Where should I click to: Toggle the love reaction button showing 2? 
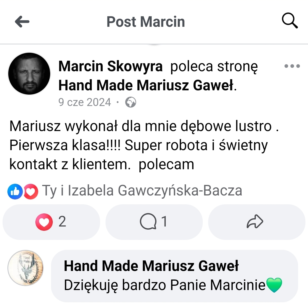point(51,222)
